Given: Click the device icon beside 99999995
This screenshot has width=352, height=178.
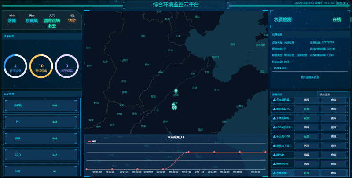Looking at the screenshot, I should point(275,164).
